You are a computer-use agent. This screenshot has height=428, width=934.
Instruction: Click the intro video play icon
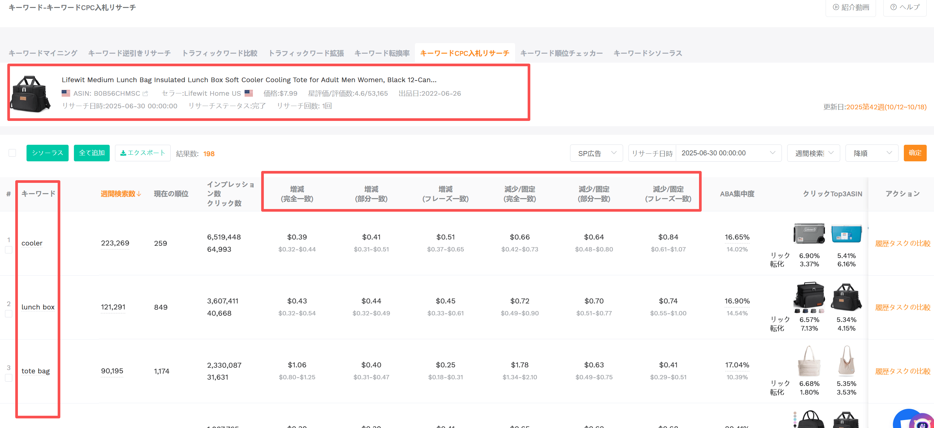tap(836, 7)
